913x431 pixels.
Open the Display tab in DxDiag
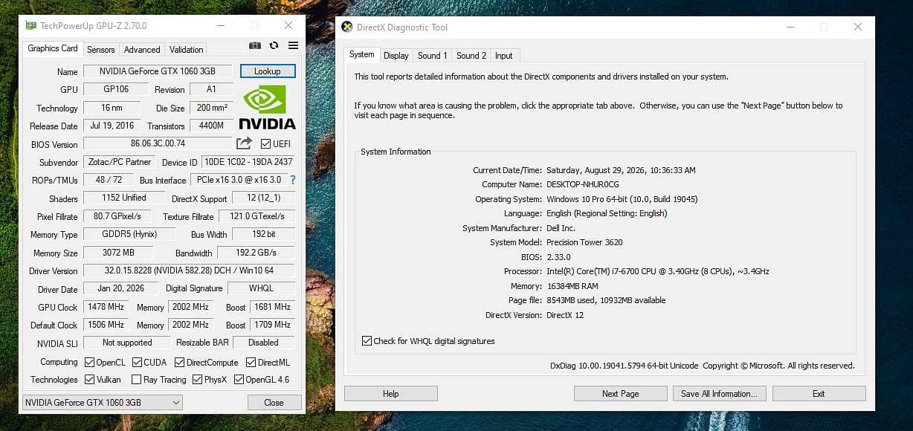(396, 56)
